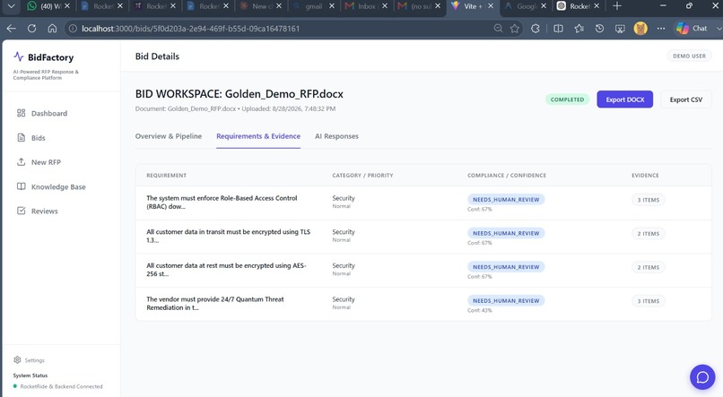Click Export CSV button
723x397 pixels.
[x=685, y=99]
